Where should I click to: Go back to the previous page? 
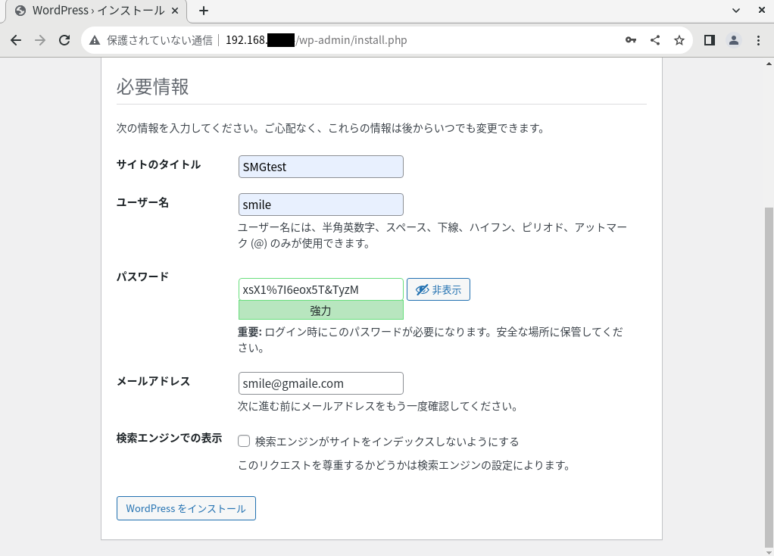16,40
